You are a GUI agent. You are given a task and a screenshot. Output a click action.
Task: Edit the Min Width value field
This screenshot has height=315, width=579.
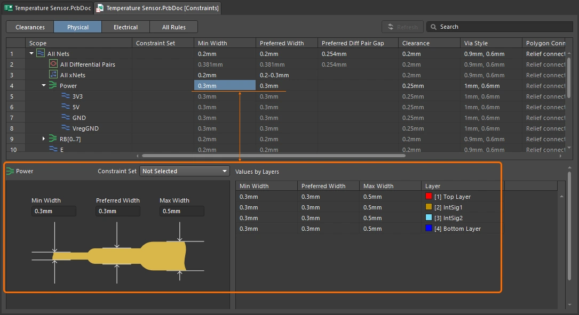click(54, 211)
